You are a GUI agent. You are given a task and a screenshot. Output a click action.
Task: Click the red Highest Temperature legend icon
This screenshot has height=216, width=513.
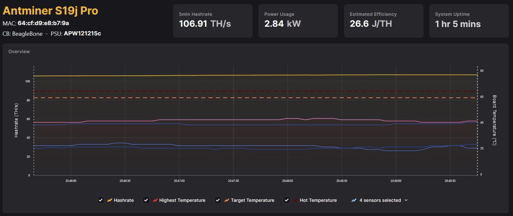155,200
